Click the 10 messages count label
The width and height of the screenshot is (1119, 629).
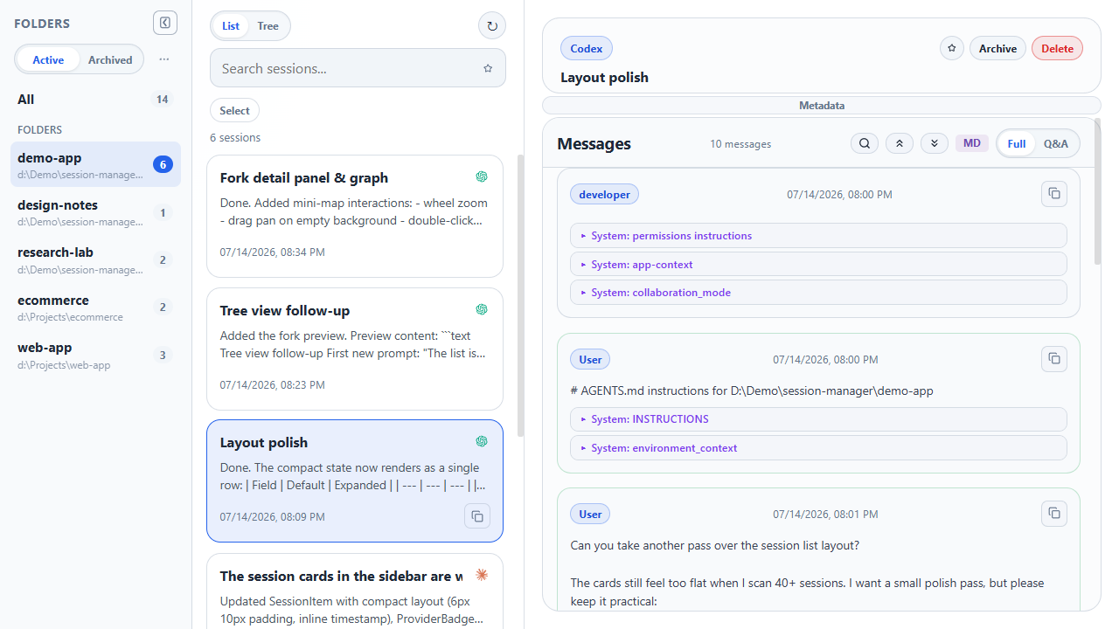740,144
